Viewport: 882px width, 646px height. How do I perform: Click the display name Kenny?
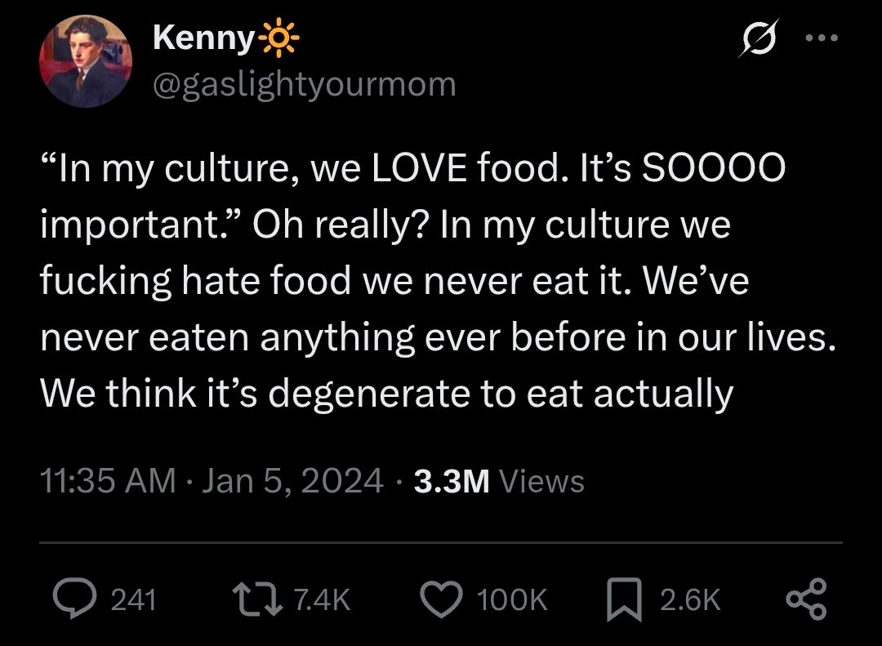pos(203,38)
